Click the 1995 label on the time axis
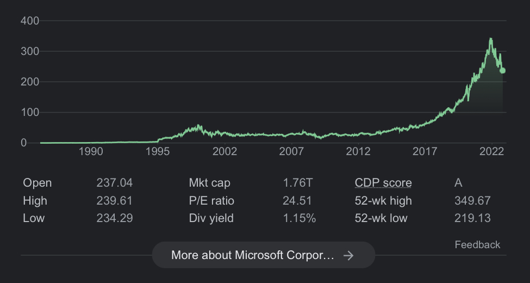The width and height of the screenshot is (530, 283). click(158, 151)
